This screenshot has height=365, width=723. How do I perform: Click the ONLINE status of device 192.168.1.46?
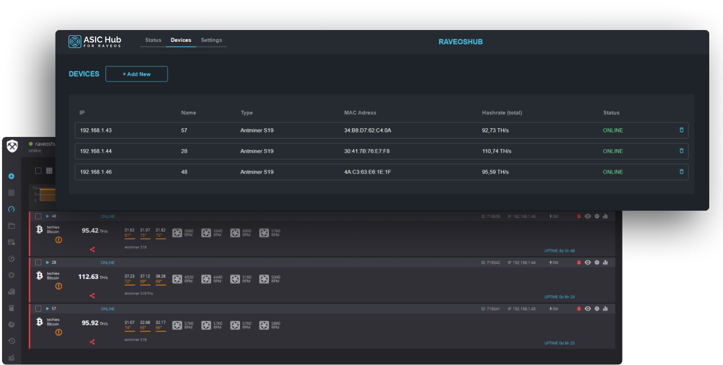(x=613, y=172)
